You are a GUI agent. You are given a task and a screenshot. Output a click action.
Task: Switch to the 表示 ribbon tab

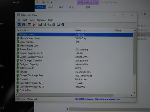pyautogui.click(x=71, y=7)
